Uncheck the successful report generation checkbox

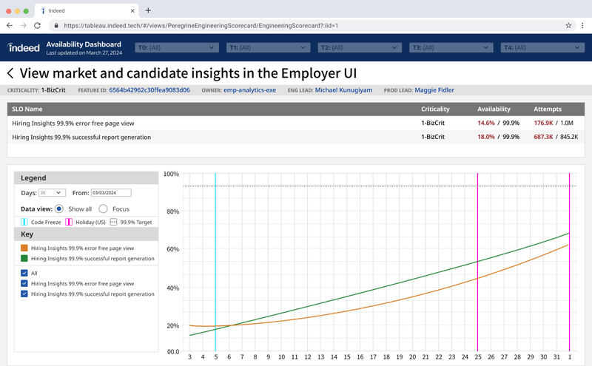(24, 294)
